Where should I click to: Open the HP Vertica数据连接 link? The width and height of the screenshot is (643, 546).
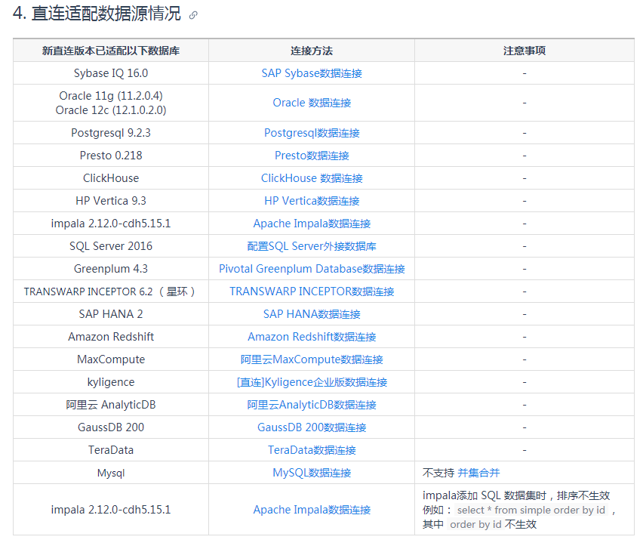[312, 201]
